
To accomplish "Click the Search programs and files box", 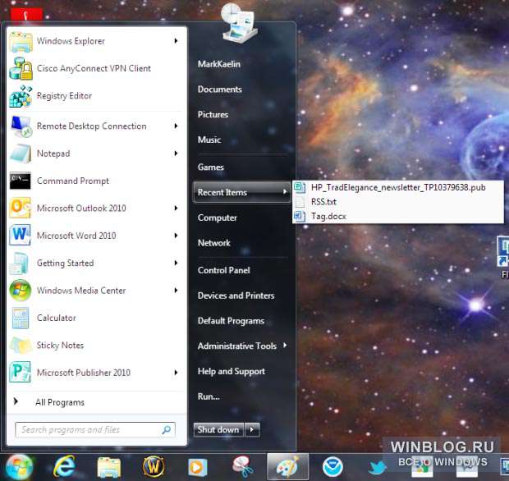I will click(x=95, y=430).
